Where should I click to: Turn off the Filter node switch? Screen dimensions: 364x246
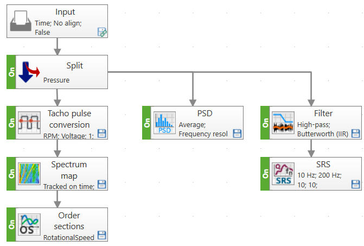265,123
